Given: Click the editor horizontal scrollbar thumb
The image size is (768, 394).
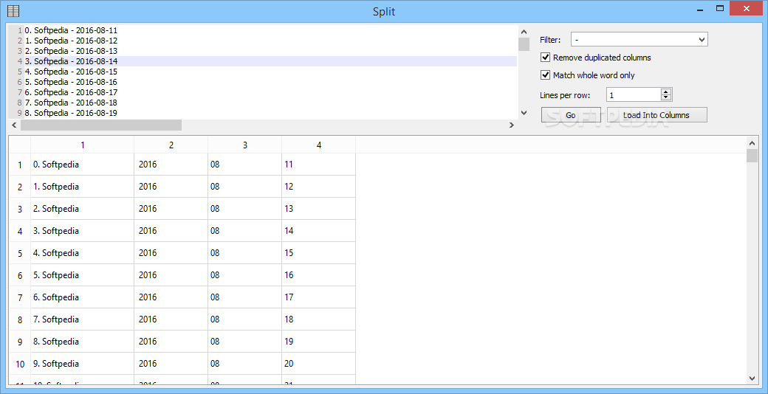Looking at the screenshot, I should [x=101, y=125].
